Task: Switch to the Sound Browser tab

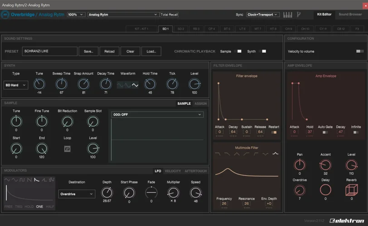Action: point(350,14)
